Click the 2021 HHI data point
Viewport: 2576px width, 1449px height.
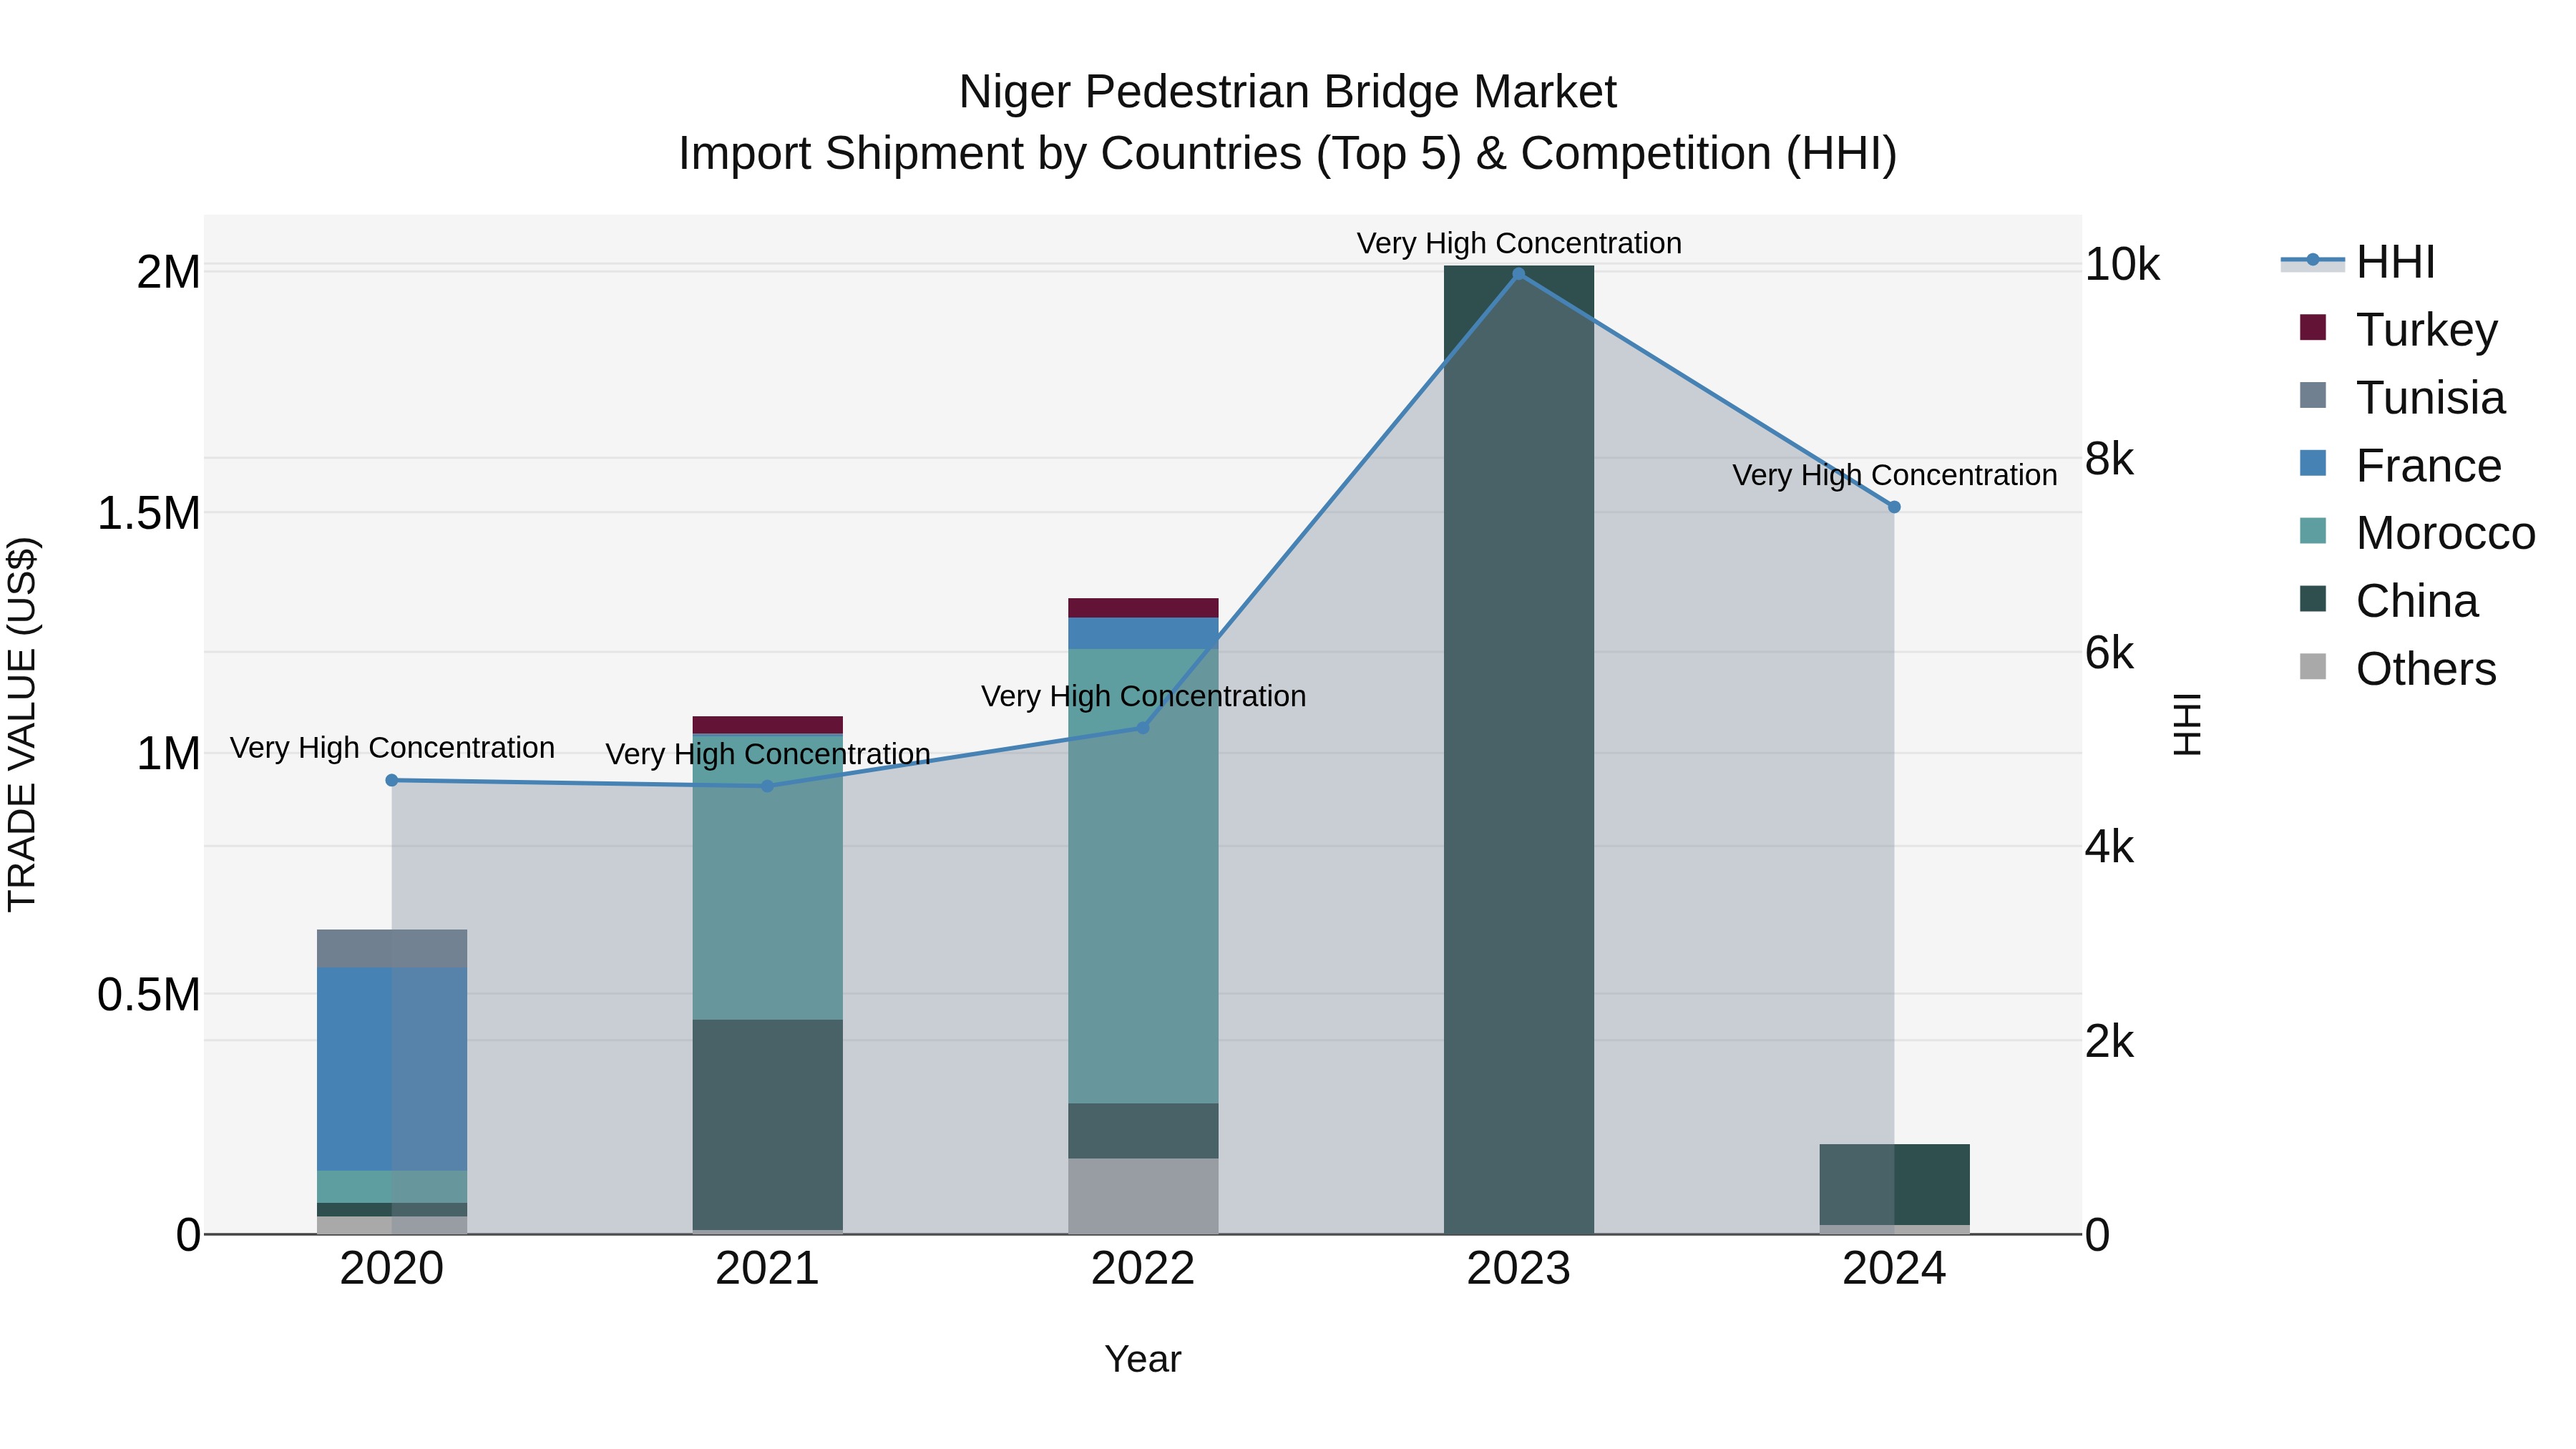tap(767, 786)
